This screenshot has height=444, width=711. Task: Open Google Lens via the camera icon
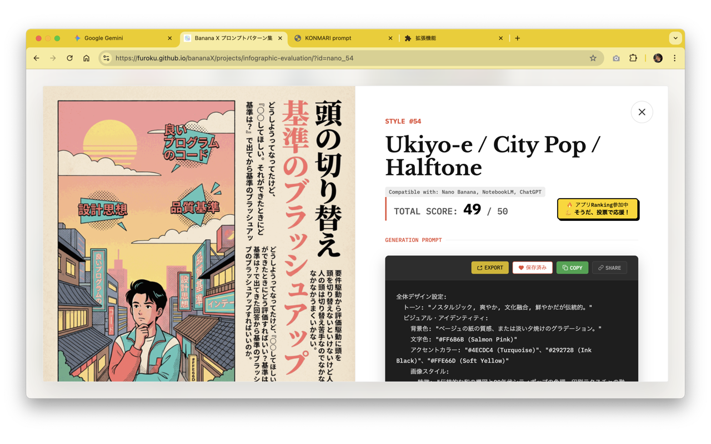pyautogui.click(x=616, y=58)
